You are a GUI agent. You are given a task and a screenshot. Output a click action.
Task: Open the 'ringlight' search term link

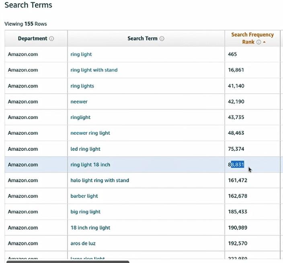click(80, 117)
